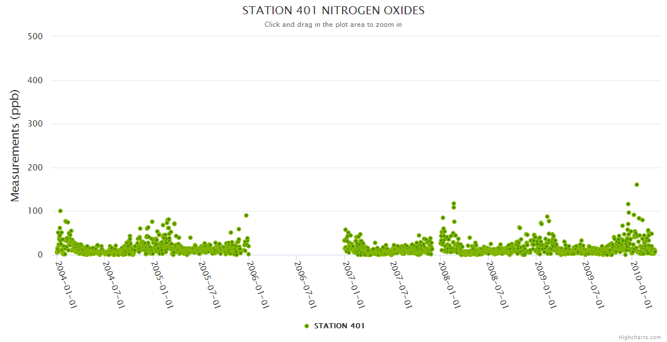
Task: Click the 'Click and drag' subtitle text
Action: (333, 25)
